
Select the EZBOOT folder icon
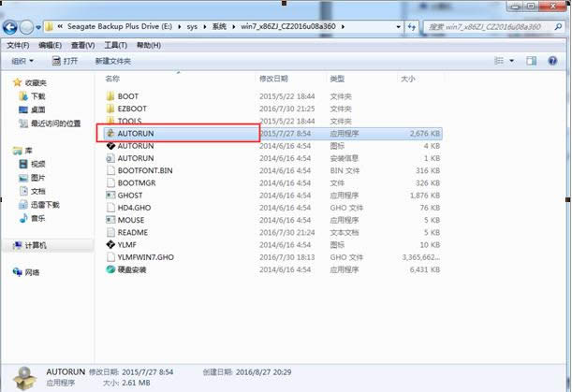point(110,109)
